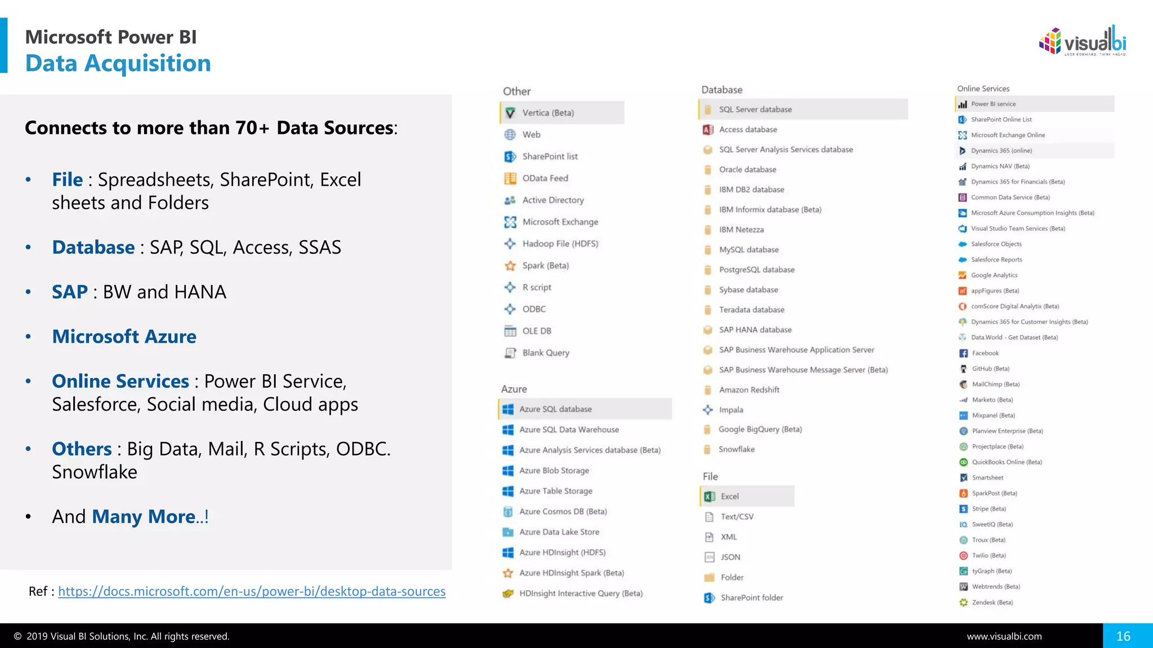Click the Facebook icon in Online Services
Viewport: 1153px width, 648px height.
[x=963, y=353]
